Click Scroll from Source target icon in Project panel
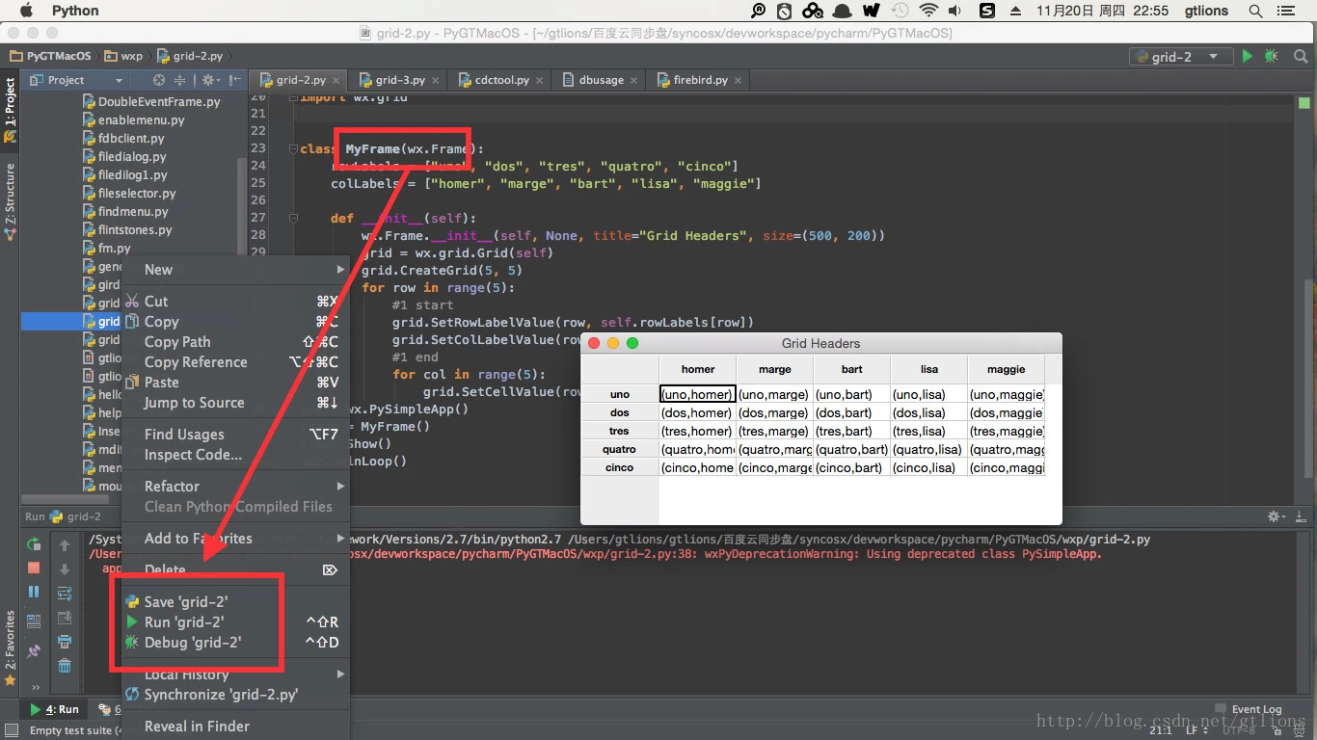1317x740 pixels. [159, 80]
